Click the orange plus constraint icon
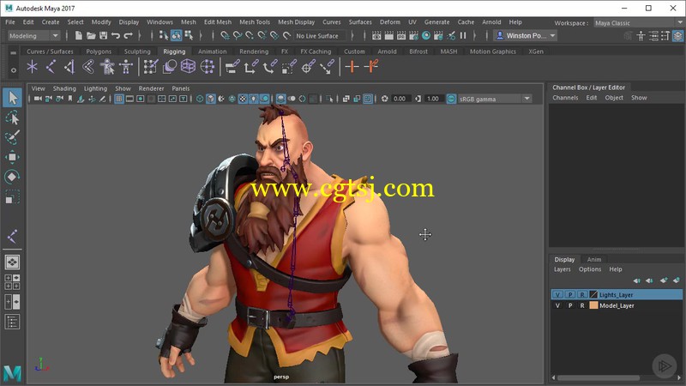 pos(352,67)
